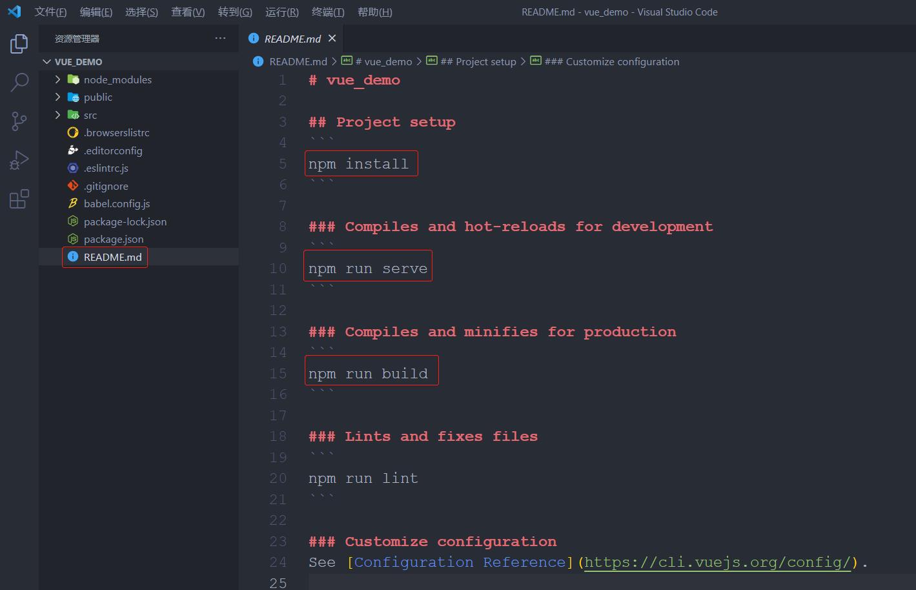Screen dimensions: 916x590
Task: Click the 'npm run lint' code line
Action: 363,478
